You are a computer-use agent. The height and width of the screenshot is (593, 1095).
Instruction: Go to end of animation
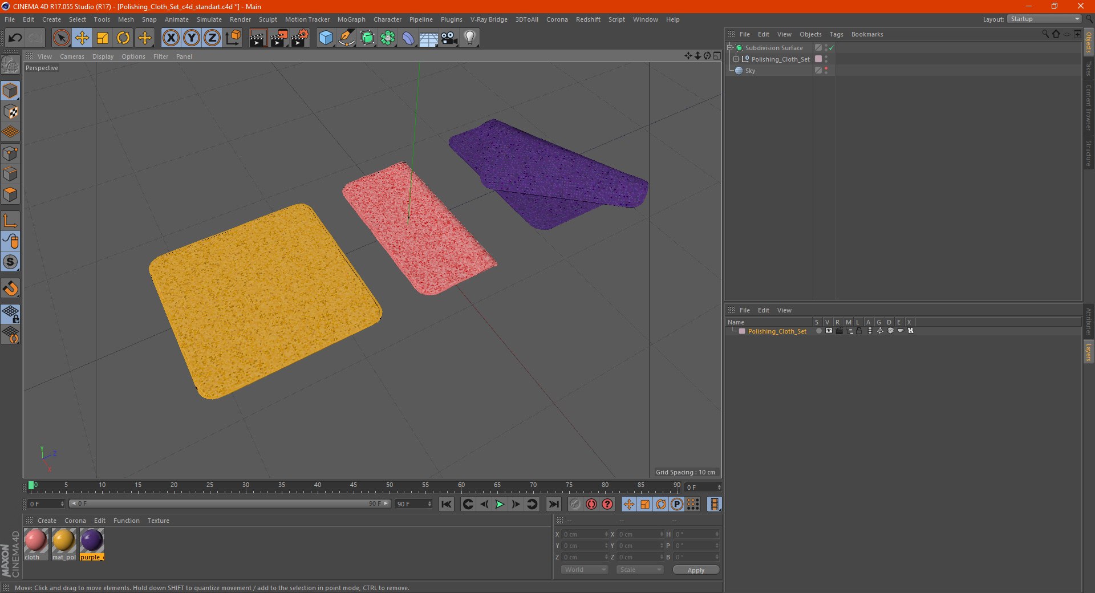(553, 504)
